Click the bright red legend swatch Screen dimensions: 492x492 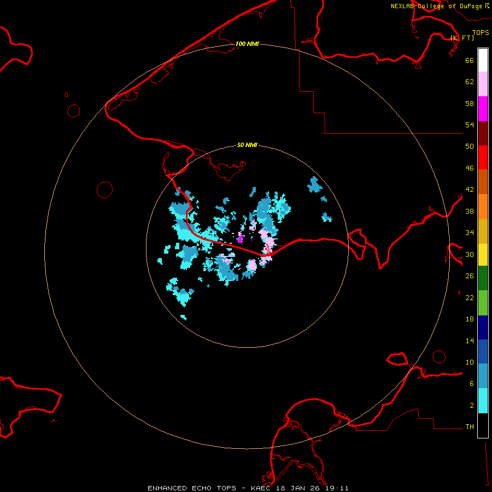point(483,158)
